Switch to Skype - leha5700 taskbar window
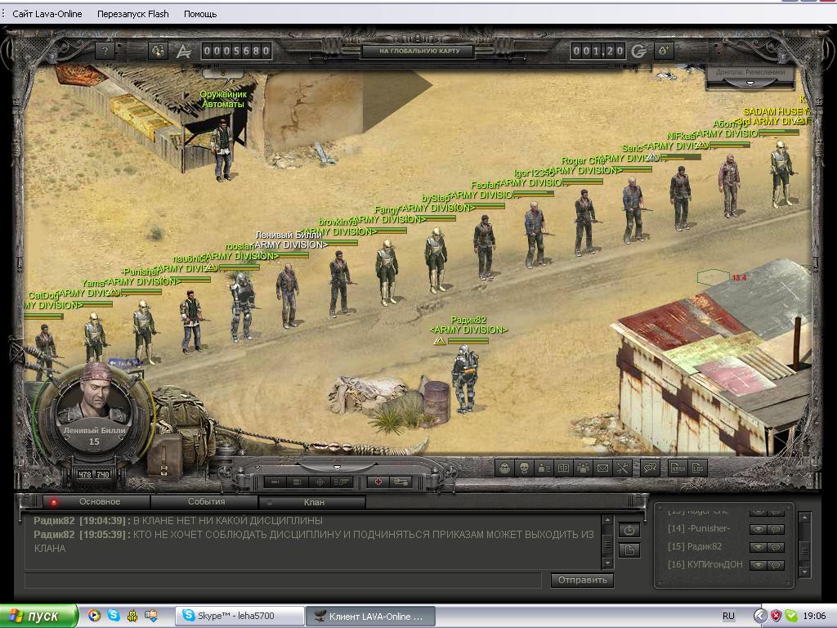The image size is (837, 628). point(240,617)
